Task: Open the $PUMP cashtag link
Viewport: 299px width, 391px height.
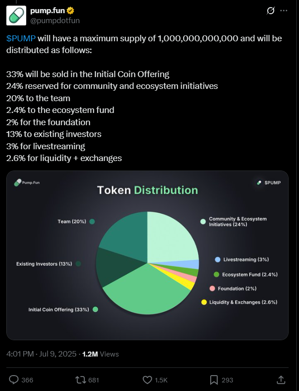Action: click(x=21, y=39)
